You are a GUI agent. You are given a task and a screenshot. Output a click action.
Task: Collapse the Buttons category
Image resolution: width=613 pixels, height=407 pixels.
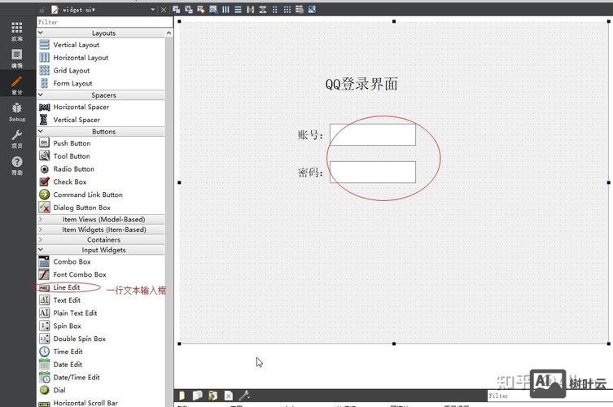tap(101, 131)
